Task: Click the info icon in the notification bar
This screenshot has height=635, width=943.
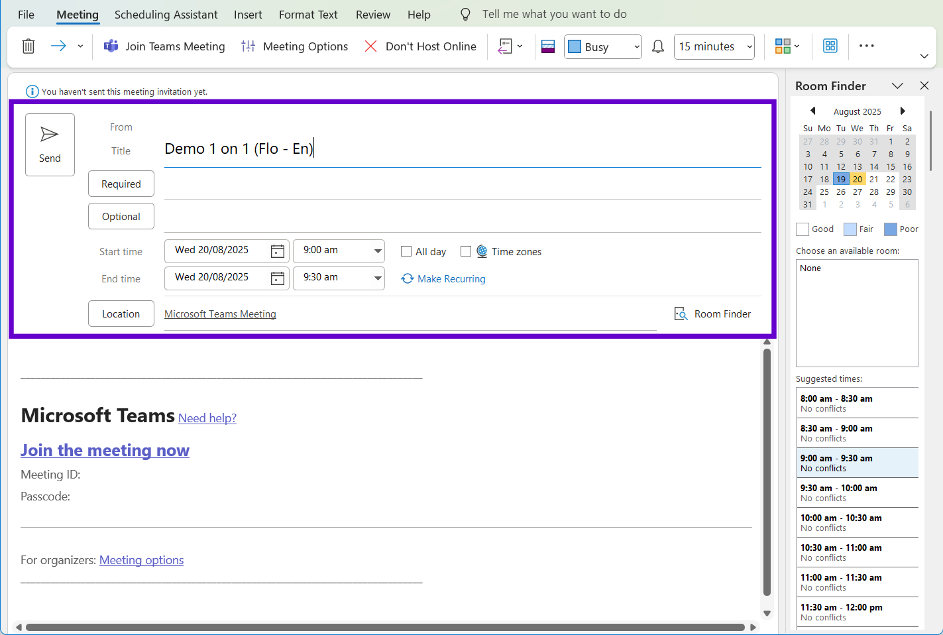Action: 32,91
